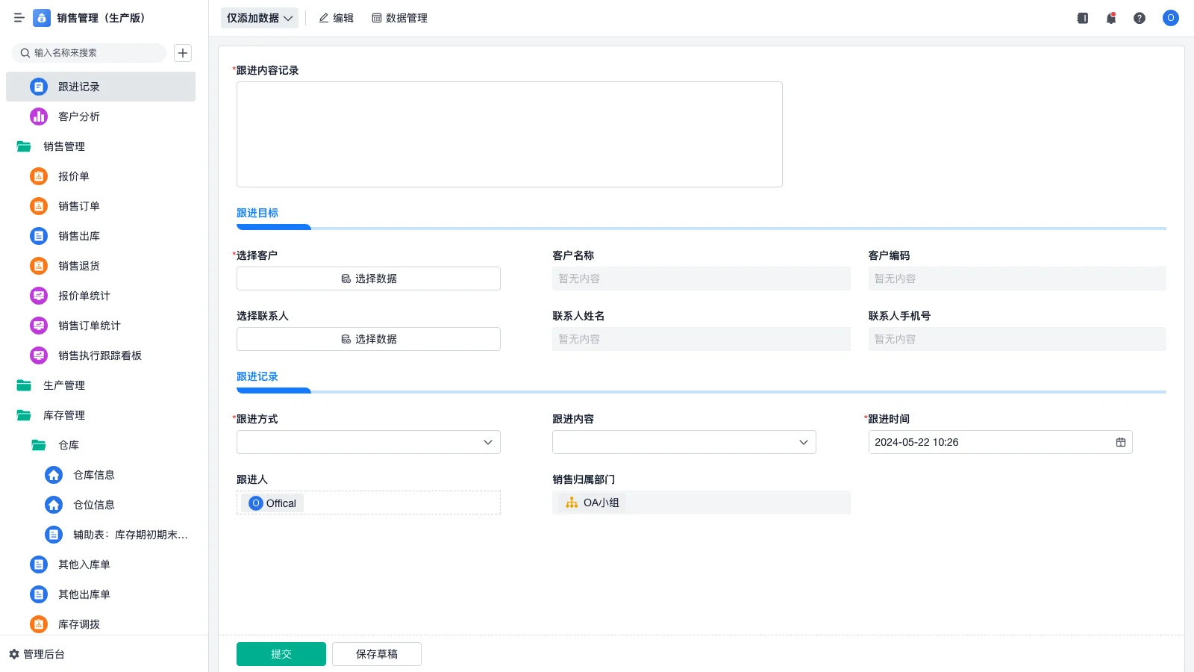
Task: Select the 报价单 sidebar icon
Action: (x=38, y=176)
